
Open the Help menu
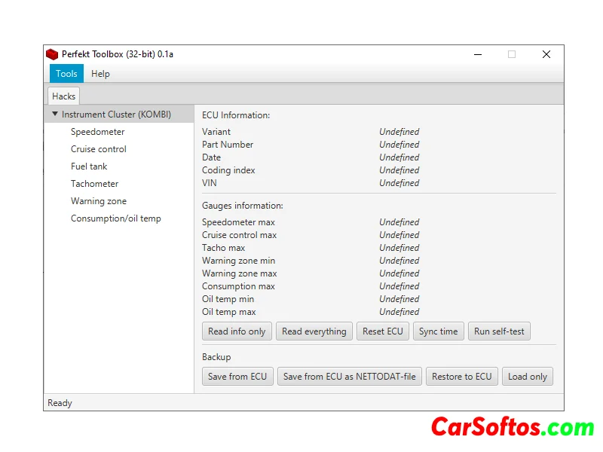point(100,74)
